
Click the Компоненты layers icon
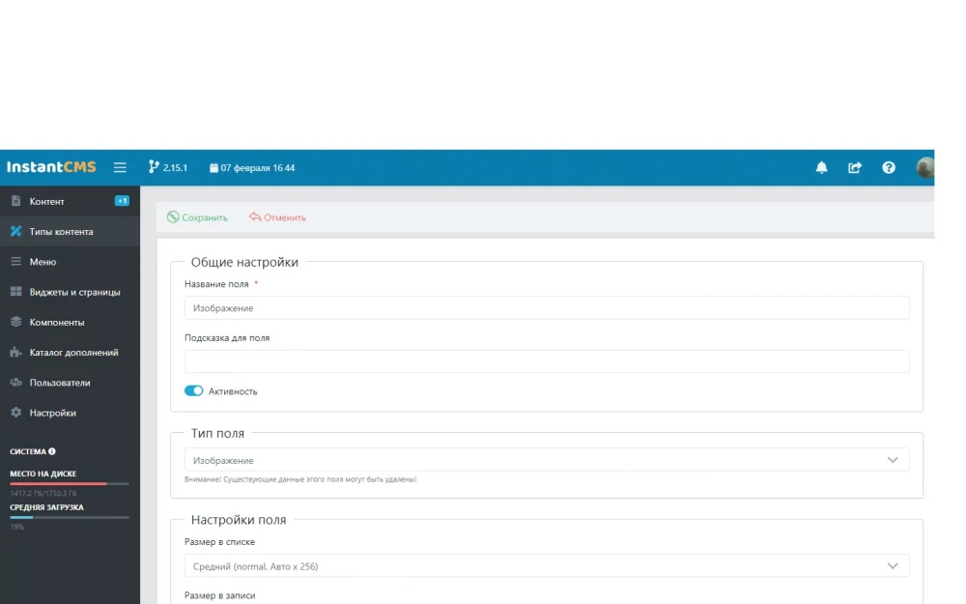[x=16, y=322]
